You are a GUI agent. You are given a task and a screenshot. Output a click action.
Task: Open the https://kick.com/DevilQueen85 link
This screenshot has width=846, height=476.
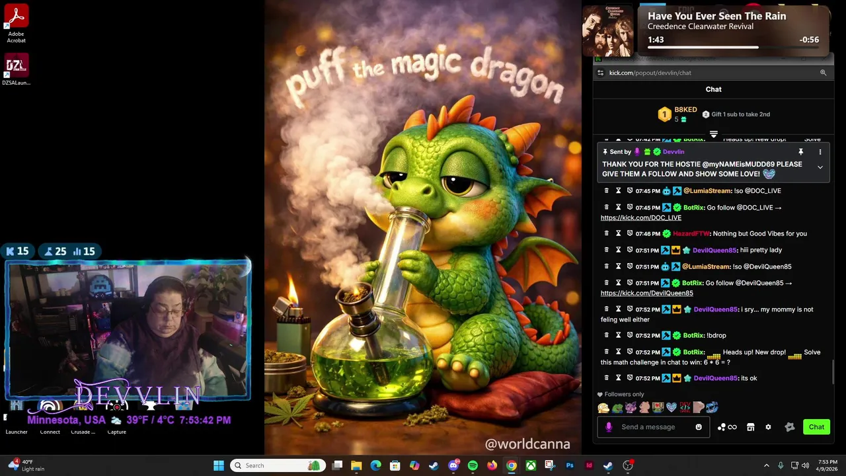pyautogui.click(x=647, y=293)
